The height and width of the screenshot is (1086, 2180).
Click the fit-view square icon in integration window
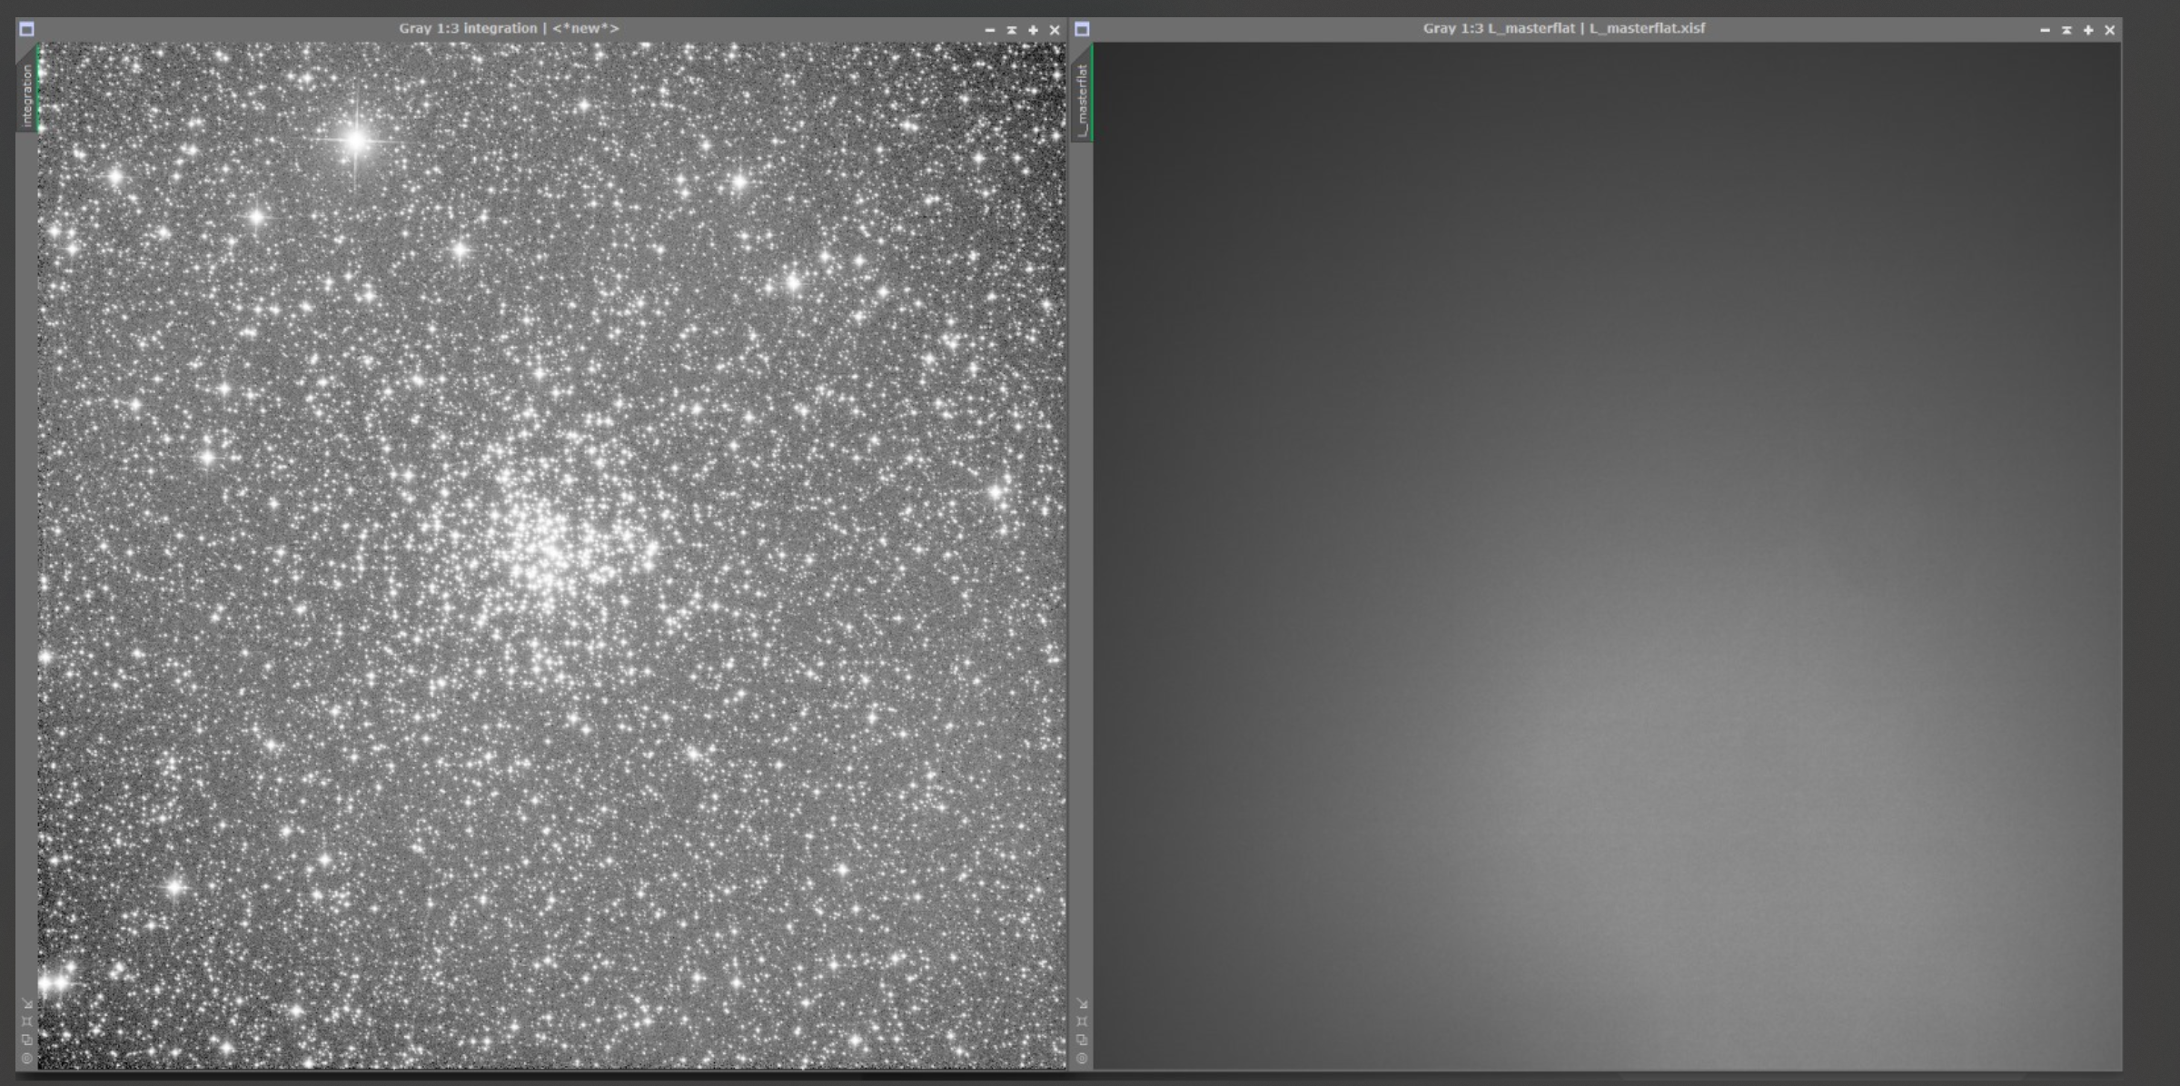coord(27,1022)
